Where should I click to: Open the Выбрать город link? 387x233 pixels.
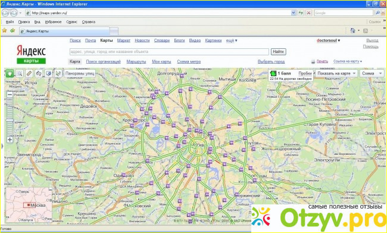point(271,61)
